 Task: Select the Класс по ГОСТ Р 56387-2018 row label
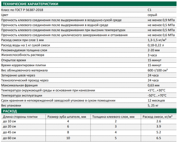tap(22, 10)
